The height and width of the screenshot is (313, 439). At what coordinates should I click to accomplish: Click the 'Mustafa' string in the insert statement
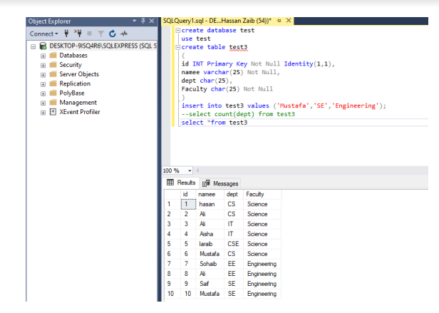[x=293, y=106]
